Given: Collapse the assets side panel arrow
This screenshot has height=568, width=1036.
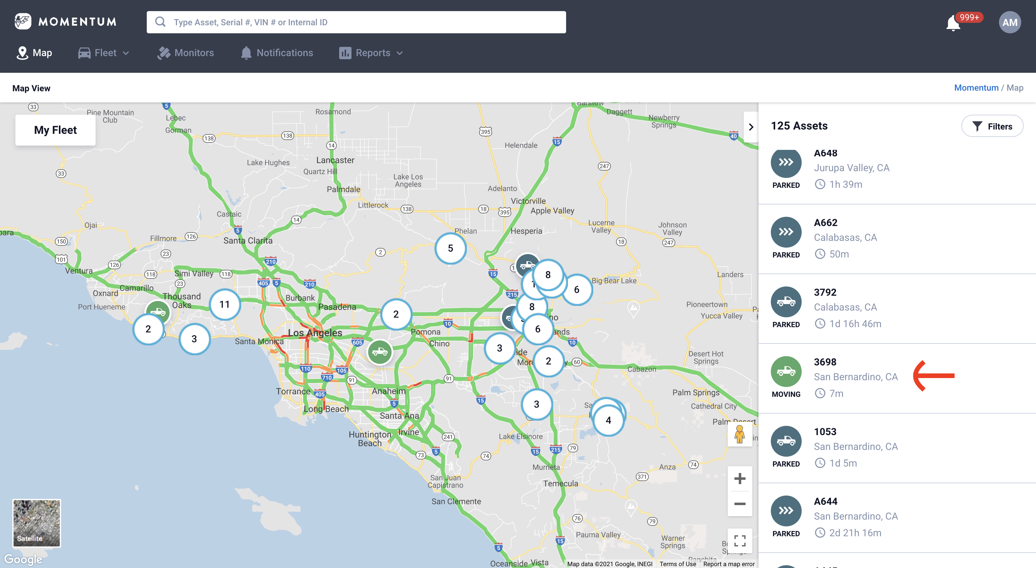Looking at the screenshot, I should point(750,127).
